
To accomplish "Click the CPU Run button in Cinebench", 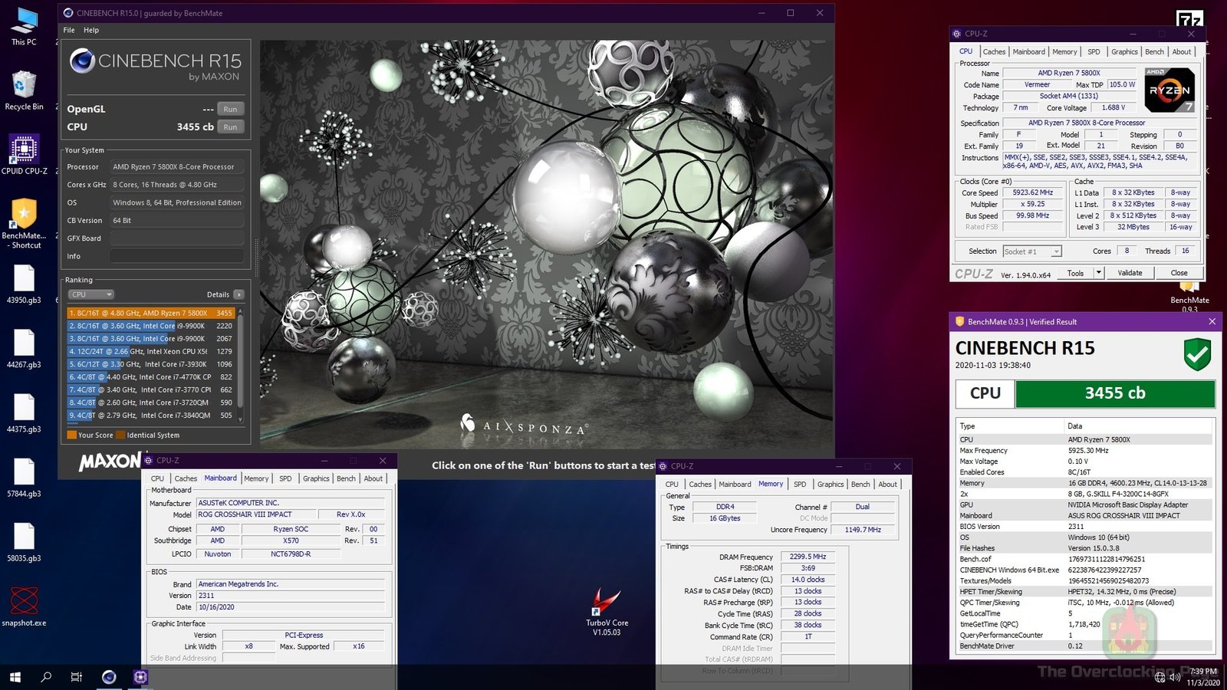I will (x=230, y=127).
